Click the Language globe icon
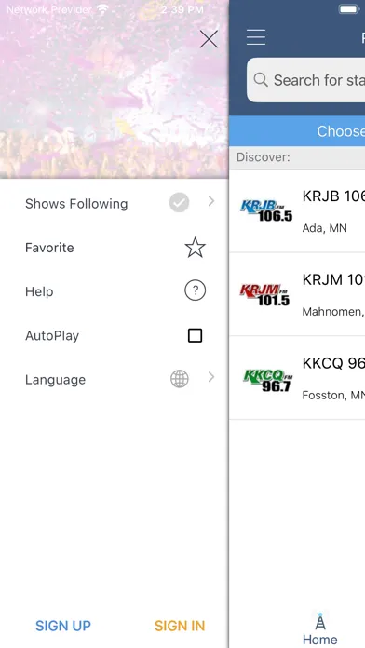Image resolution: width=365 pixels, height=648 pixels. coord(180,379)
